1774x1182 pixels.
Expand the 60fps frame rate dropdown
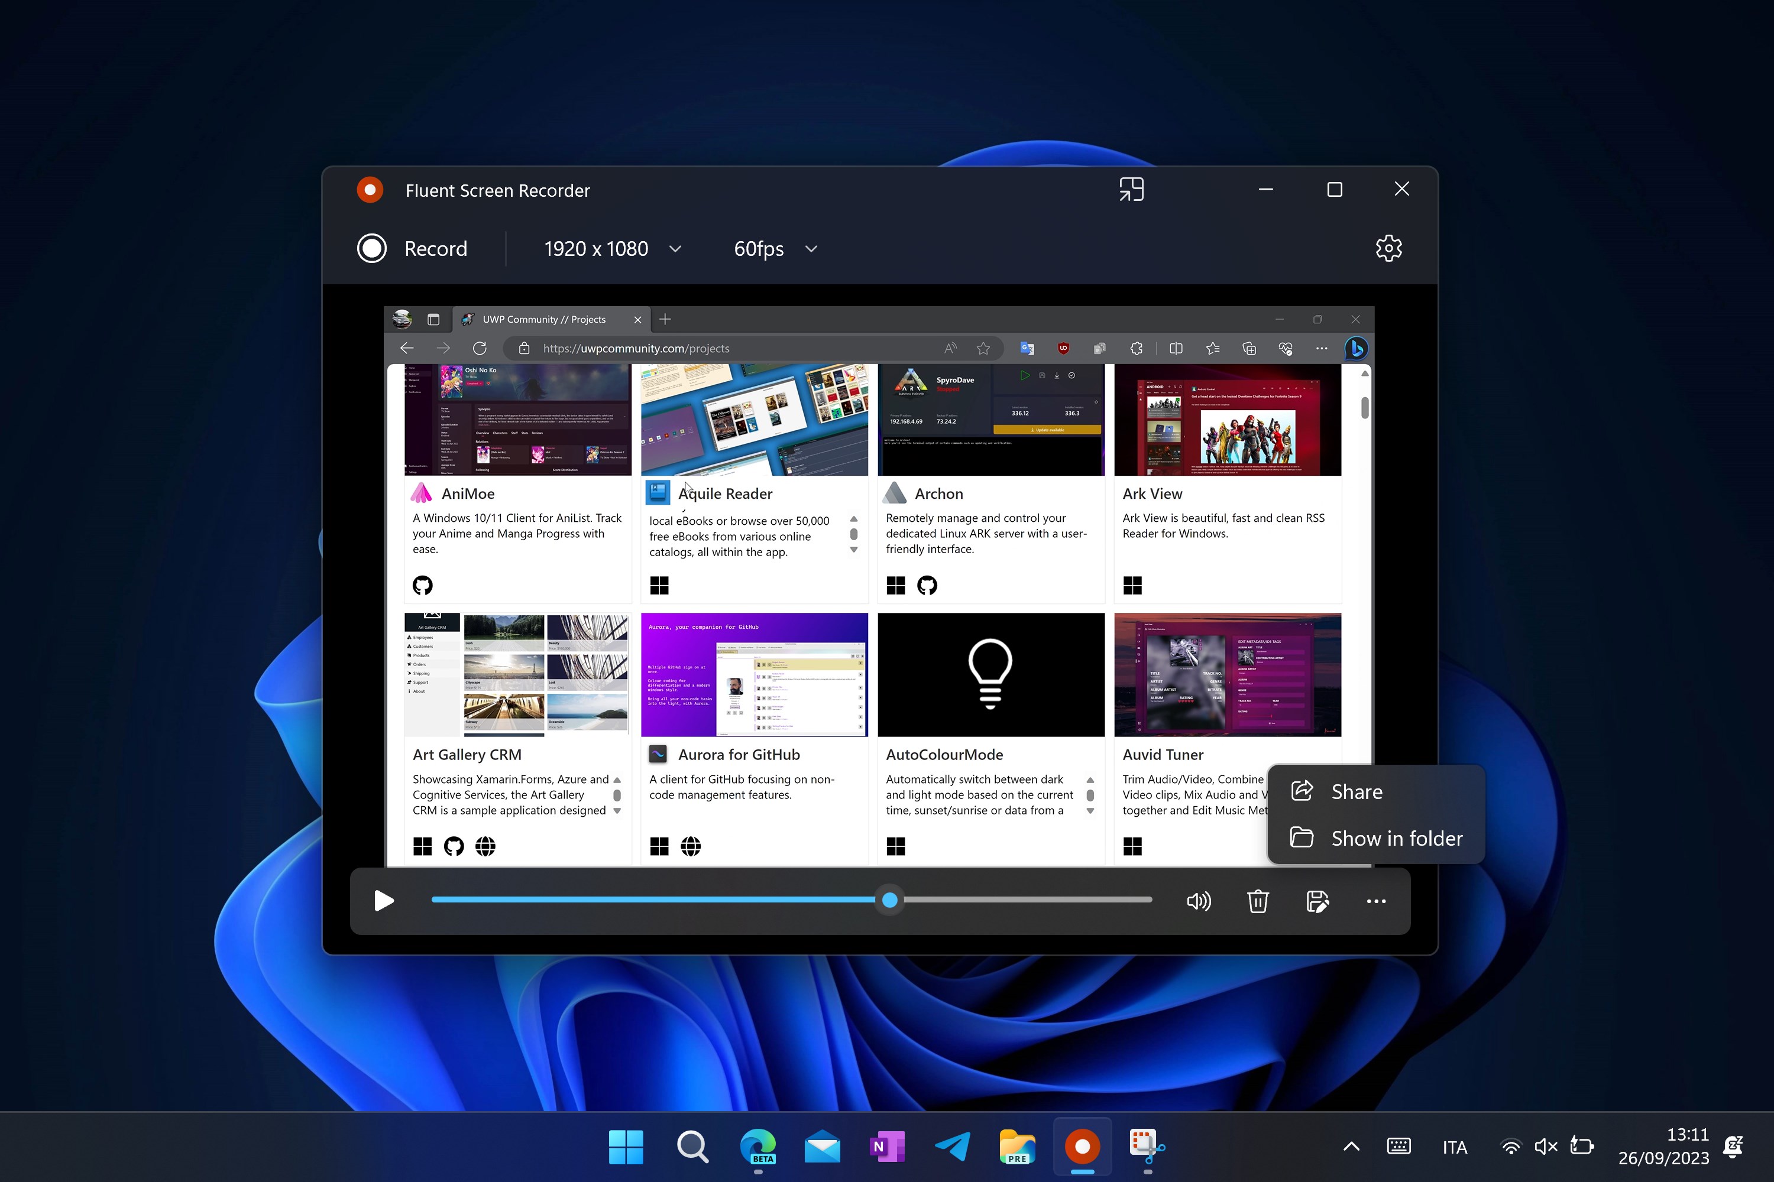click(776, 249)
